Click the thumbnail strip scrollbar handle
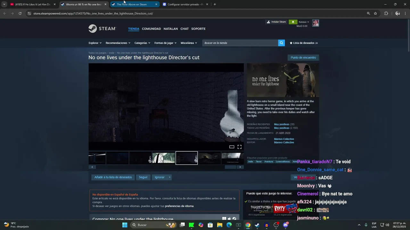The height and width of the screenshot is (230, 410). [230, 167]
